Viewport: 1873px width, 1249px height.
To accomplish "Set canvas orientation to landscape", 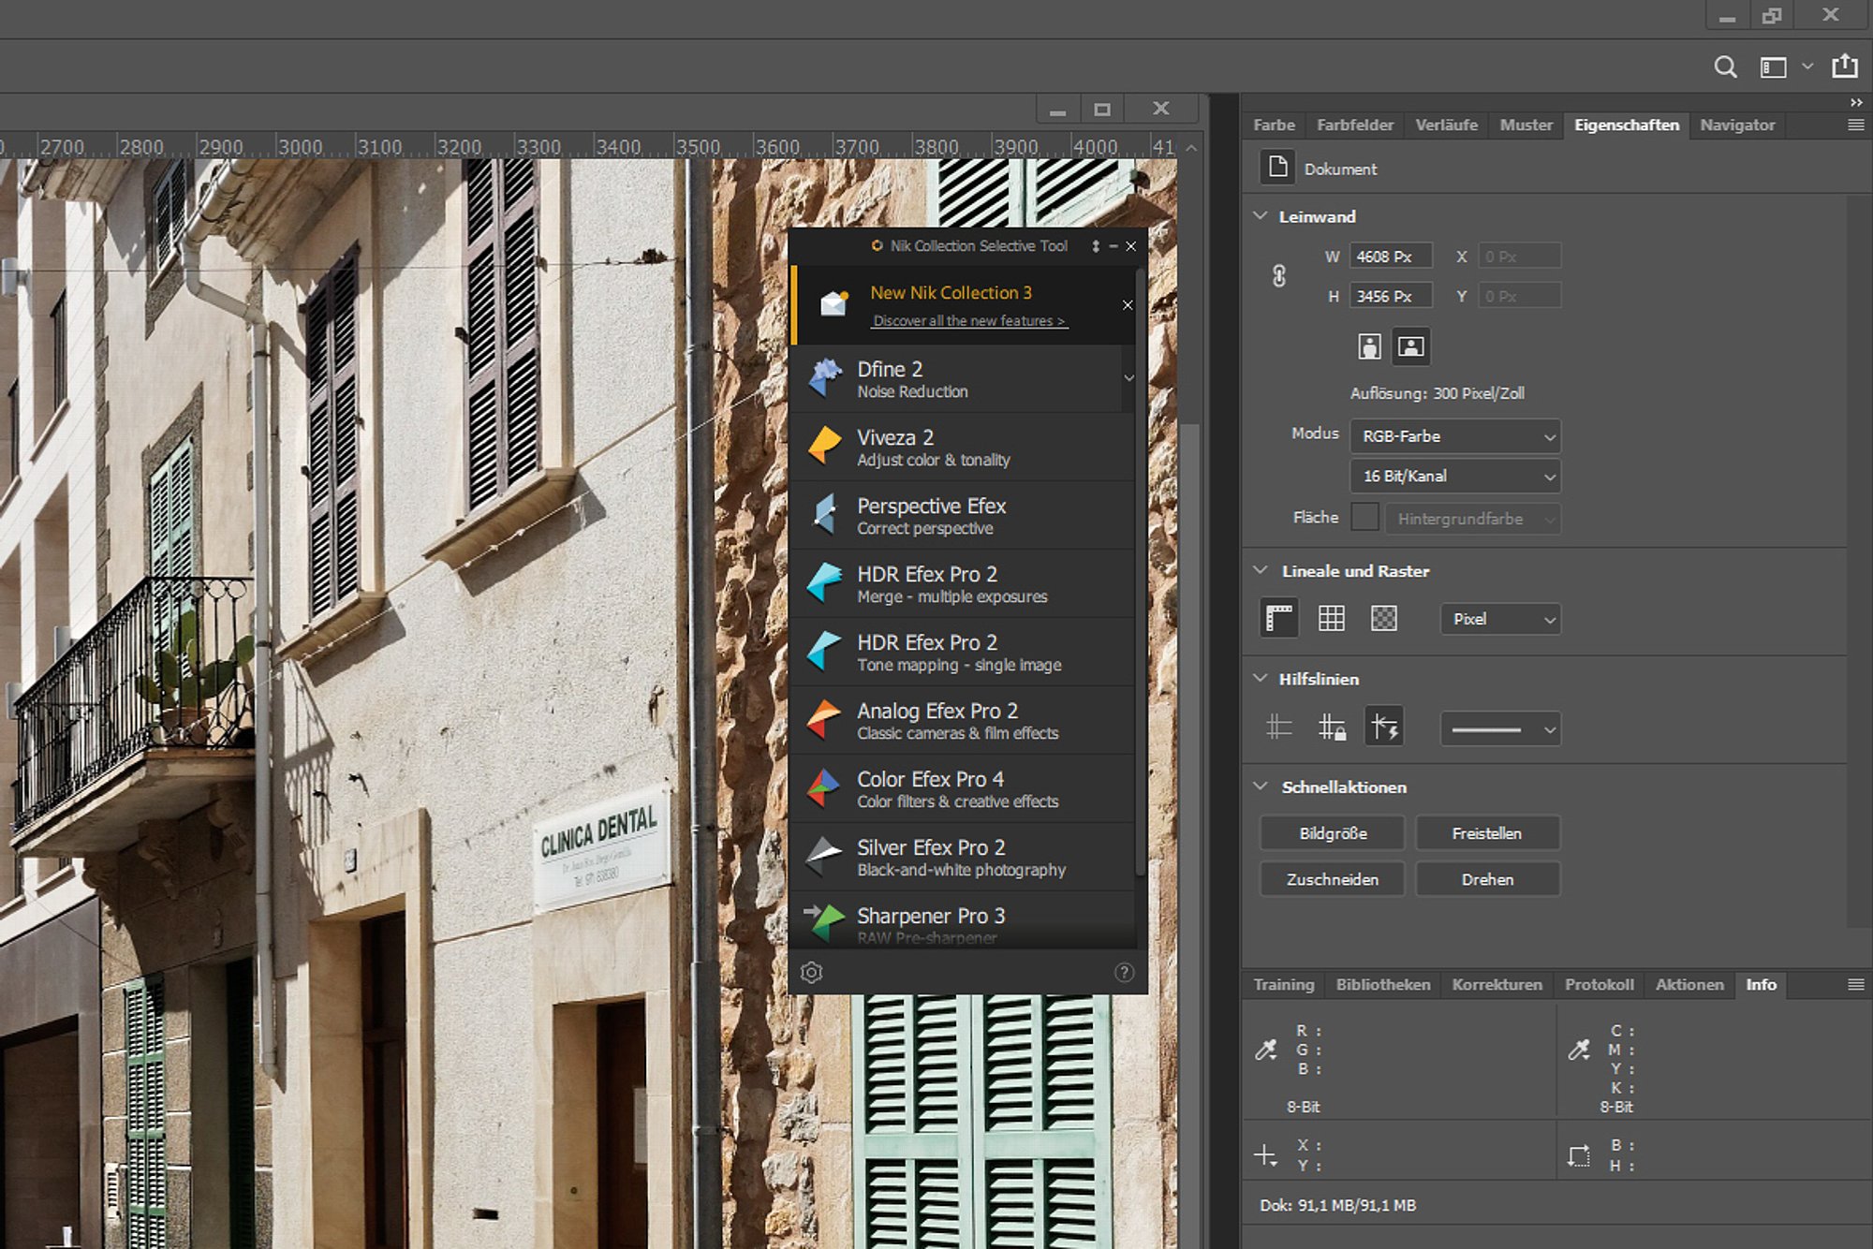I will point(1410,346).
